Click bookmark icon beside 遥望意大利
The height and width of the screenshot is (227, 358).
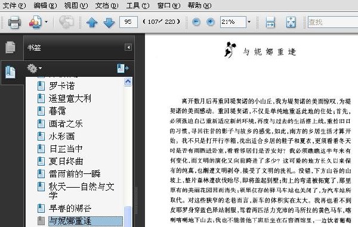[41, 98]
